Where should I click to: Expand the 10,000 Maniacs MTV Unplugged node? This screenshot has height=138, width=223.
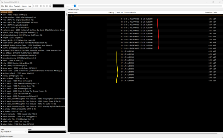[1, 17]
